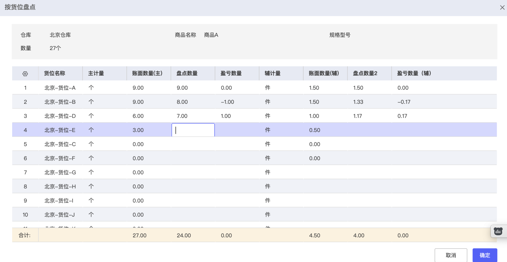507x262 pixels.
Task: Click the 盈亏数量 column header
Action: coord(231,73)
